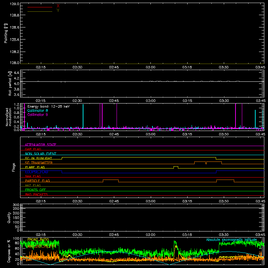Click the 'Quality' vertical axis title
The width and height of the screenshot is (268, 268).
tap(9, 217)
